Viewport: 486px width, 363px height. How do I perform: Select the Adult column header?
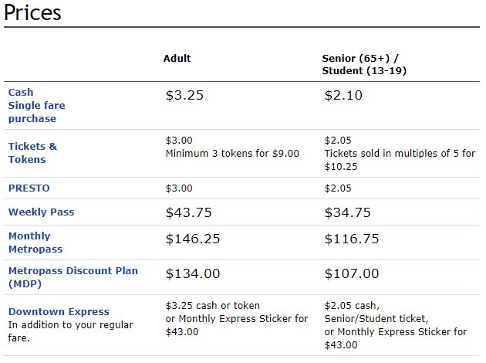177,58
